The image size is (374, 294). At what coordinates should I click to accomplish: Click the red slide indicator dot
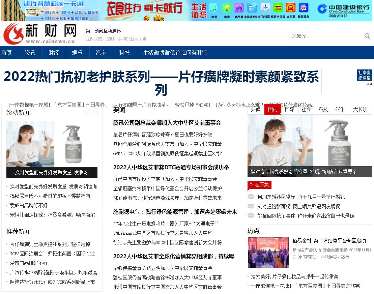371,84
